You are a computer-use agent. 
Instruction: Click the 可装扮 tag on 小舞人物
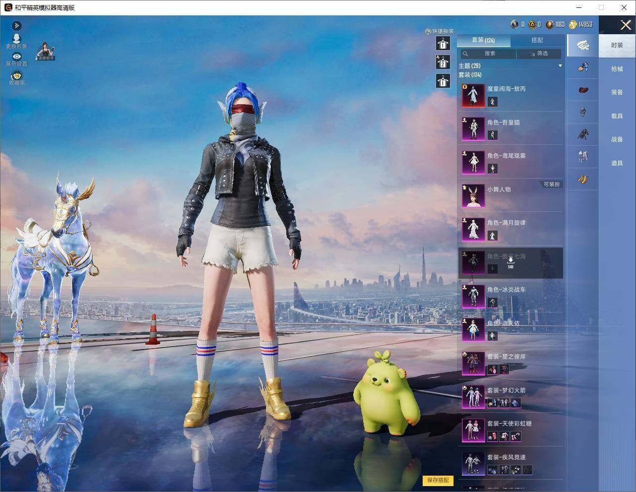point(551,184)
